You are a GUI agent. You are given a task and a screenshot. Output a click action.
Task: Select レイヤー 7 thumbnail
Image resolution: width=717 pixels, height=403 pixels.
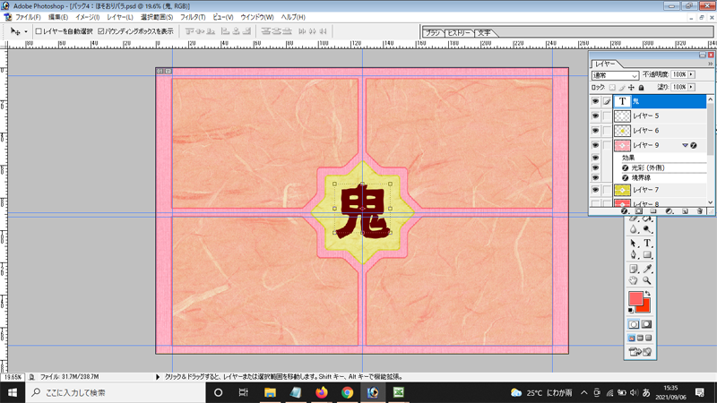pos(622,190)
